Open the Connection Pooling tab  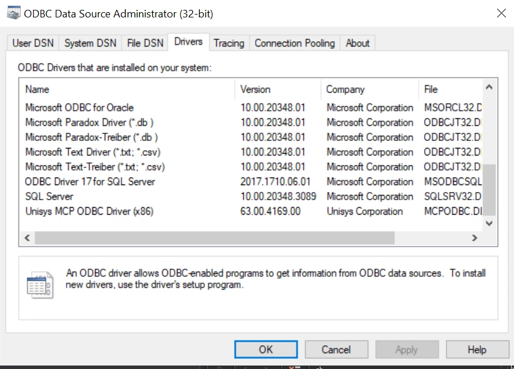[x=294, y=43]
